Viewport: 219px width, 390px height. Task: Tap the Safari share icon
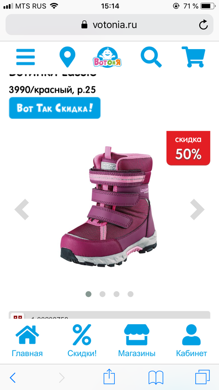(x=109, y=377)
